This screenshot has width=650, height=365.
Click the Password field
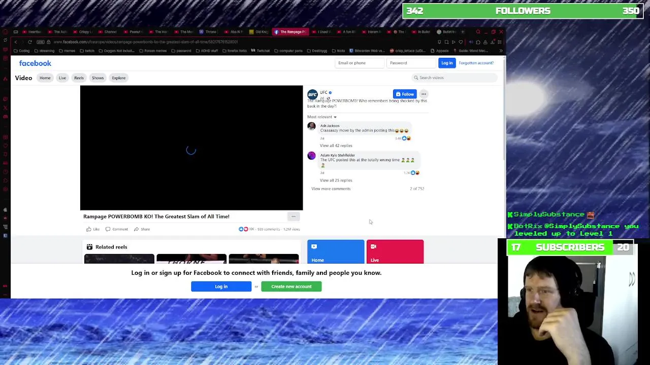411,63
